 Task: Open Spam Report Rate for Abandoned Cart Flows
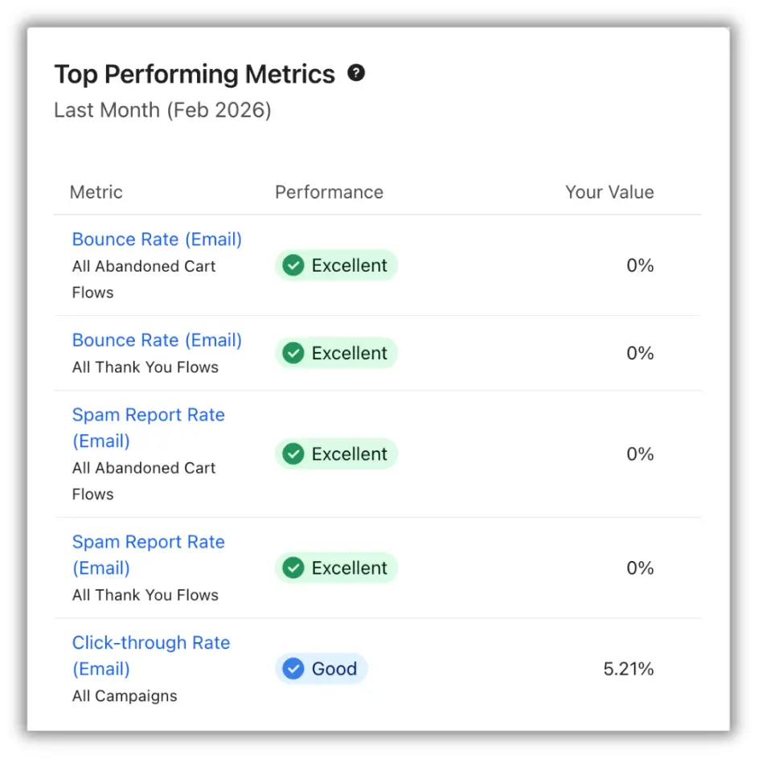[148, 428]
